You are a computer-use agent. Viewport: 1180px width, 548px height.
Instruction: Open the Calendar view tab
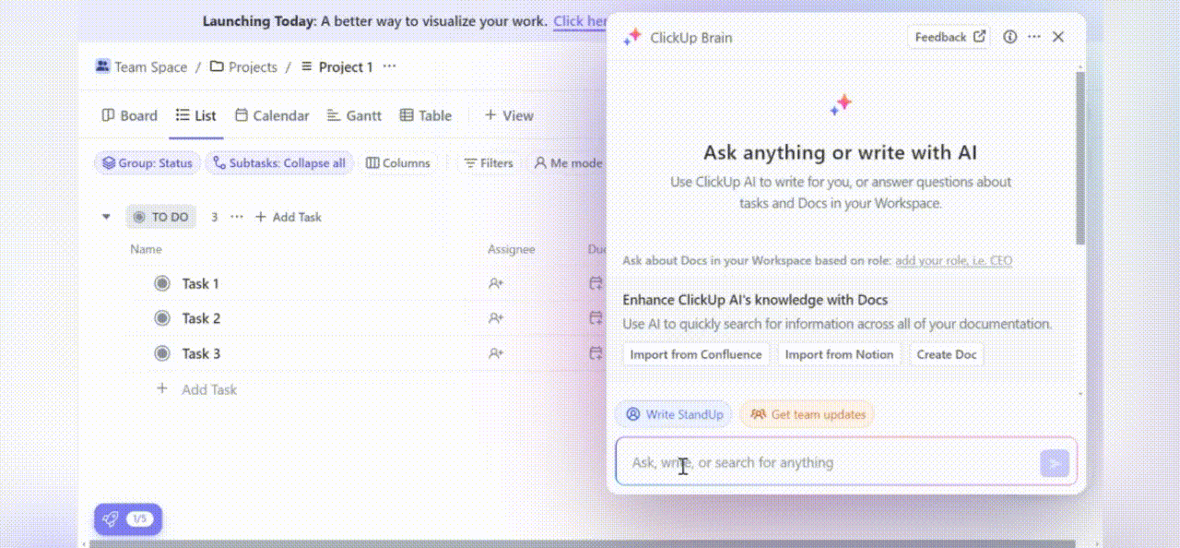tap(272, 115)
